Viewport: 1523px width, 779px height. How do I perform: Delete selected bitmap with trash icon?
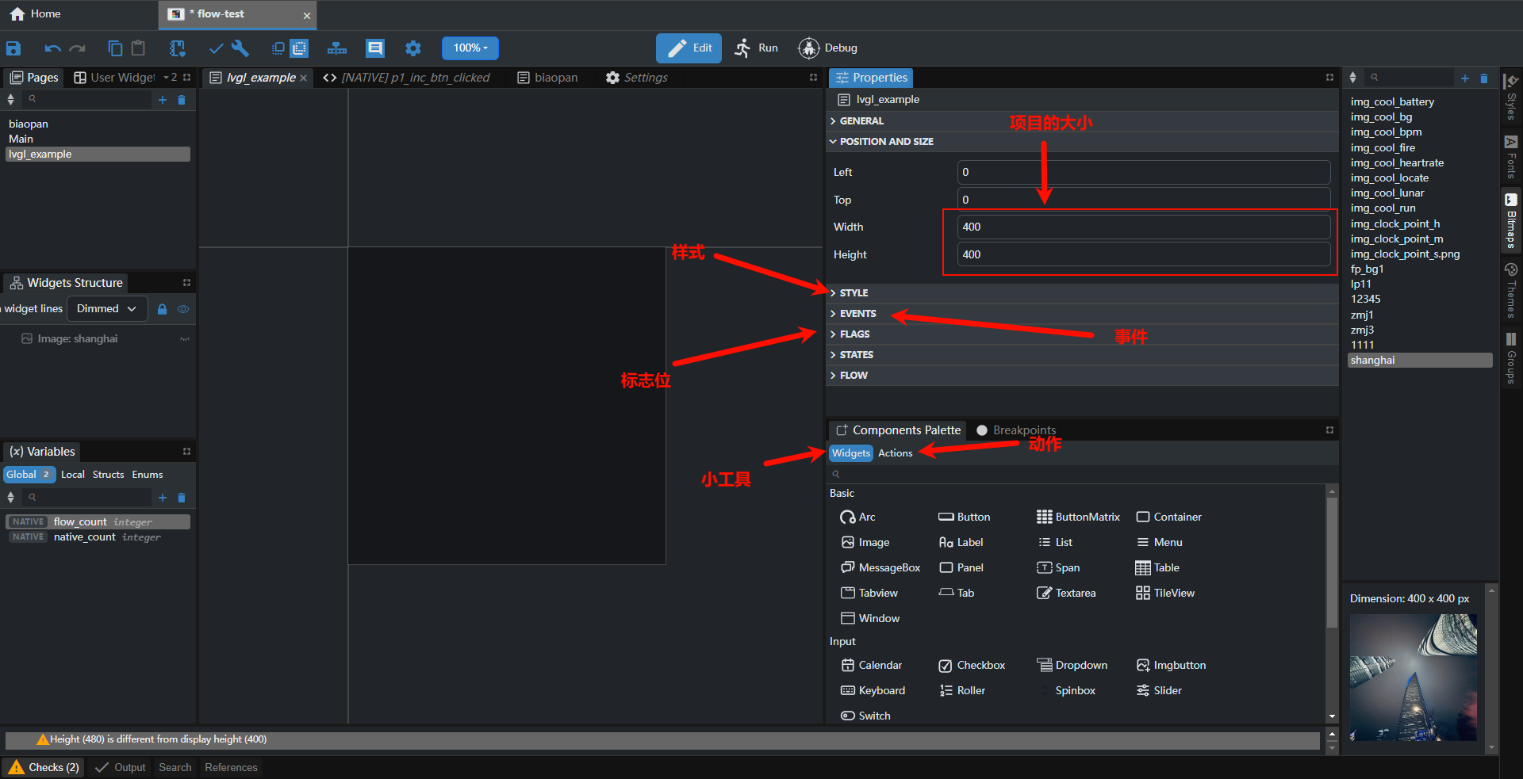(1484, 78)
